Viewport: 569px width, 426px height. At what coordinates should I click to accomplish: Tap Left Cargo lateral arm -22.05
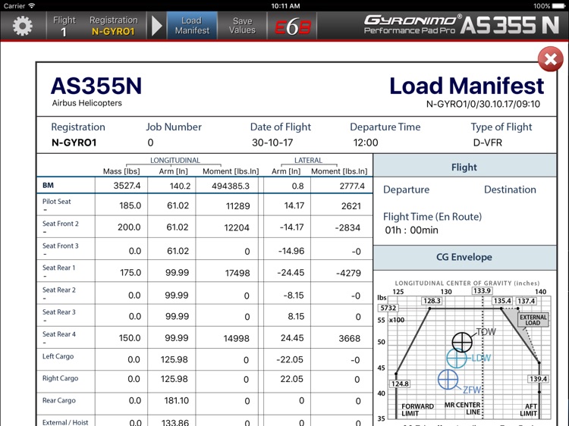click(x=290, y=359)
